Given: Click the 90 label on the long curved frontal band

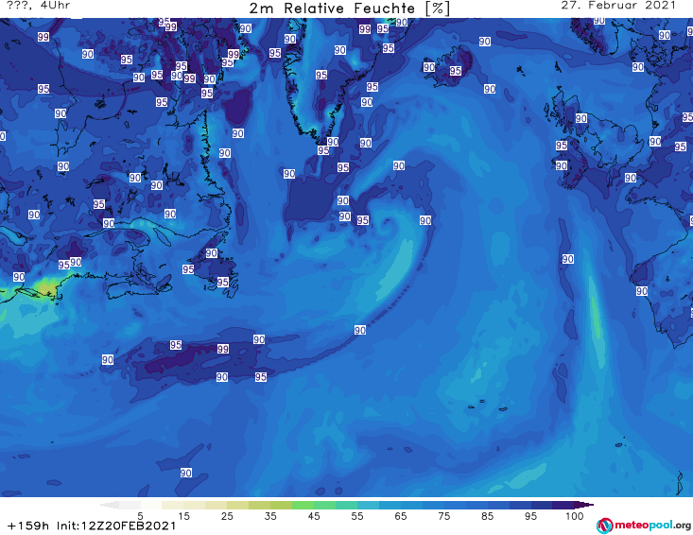Looking at the screenshot, I should [x=360, y=330].
